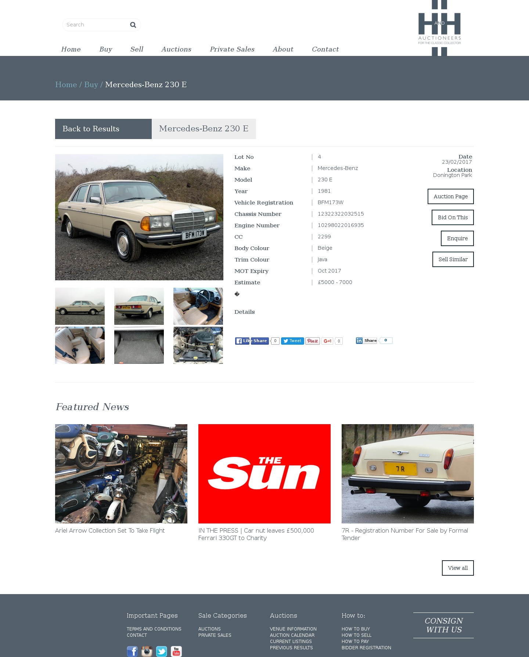This screenshot has width=529, height=657.
Task: Open the Auctions menu item
Action: pyautogui.click(x=176, y=49)
